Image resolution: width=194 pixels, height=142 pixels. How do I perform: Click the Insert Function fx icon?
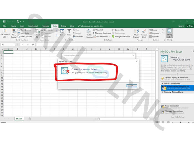(33, 44)
